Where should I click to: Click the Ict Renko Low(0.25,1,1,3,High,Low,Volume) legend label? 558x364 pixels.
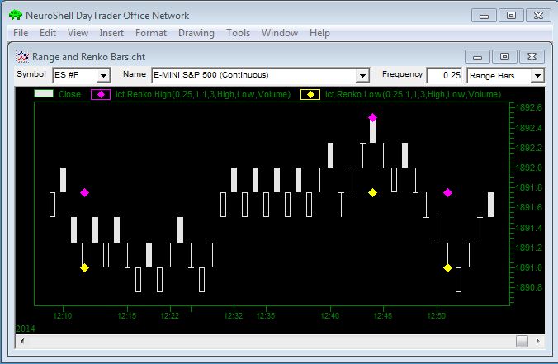(414, 94)
